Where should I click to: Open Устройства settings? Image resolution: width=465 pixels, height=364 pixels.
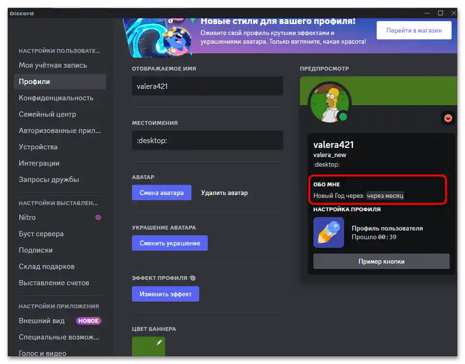click(60, 147)
